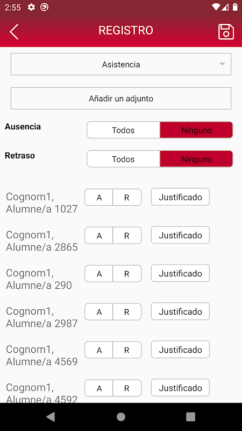
Task: Mark Alumne/a 2865 late with R
Action: point(127,235)
